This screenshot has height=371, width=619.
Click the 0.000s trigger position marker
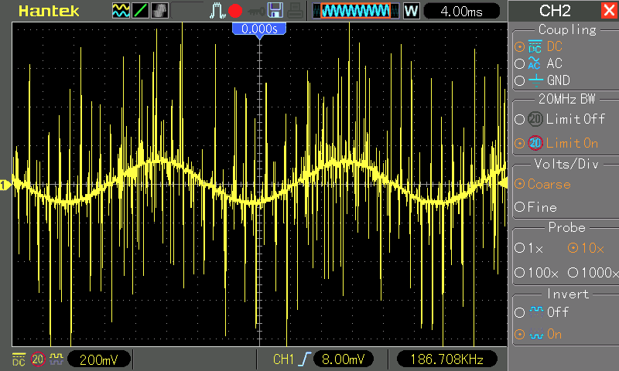pos(259,30)
